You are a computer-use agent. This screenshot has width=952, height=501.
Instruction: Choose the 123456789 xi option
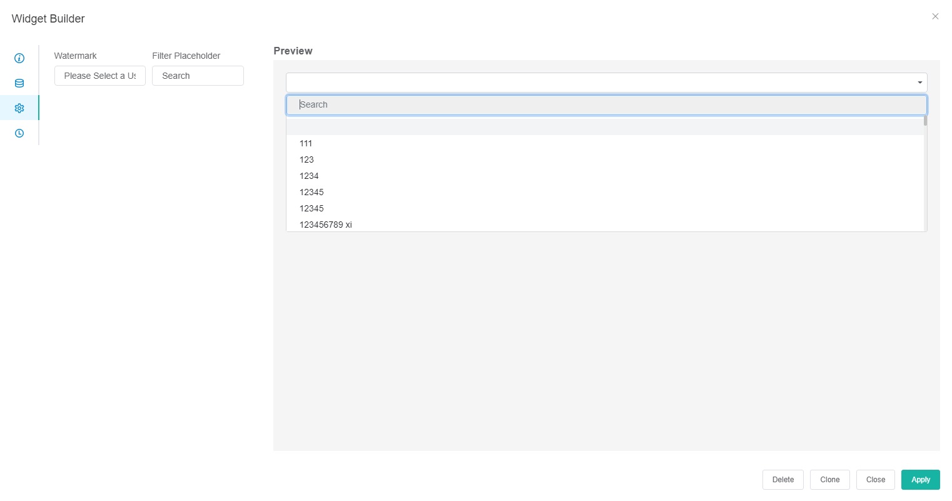(x=325, y=225)
